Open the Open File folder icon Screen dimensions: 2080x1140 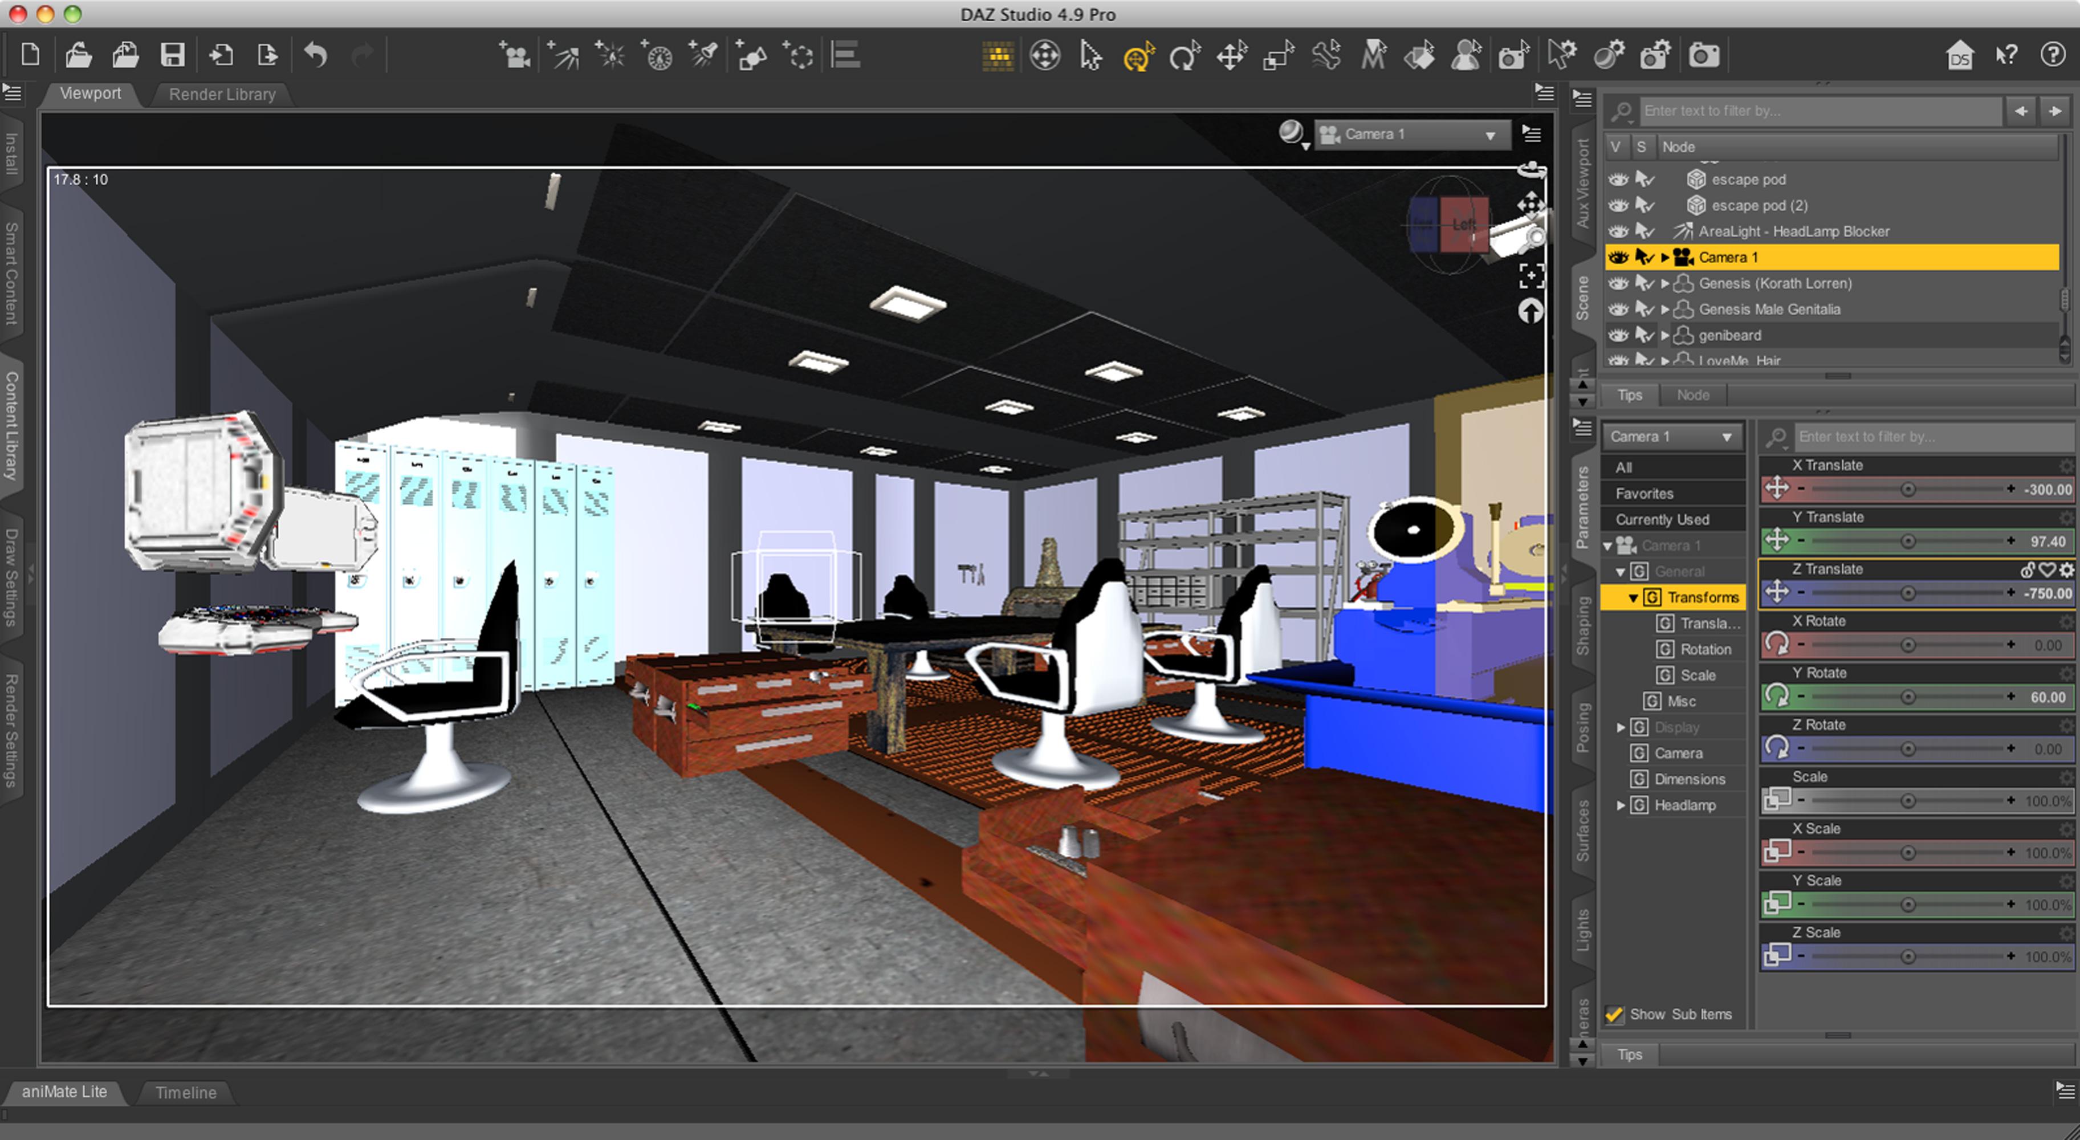tap(78, 55)
